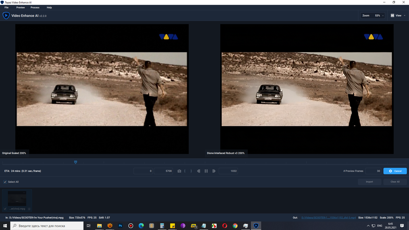Screen dimensions: 409x230
Task: Click the taskbar clock showing 6:45
Action: click(x=391, y=226)
